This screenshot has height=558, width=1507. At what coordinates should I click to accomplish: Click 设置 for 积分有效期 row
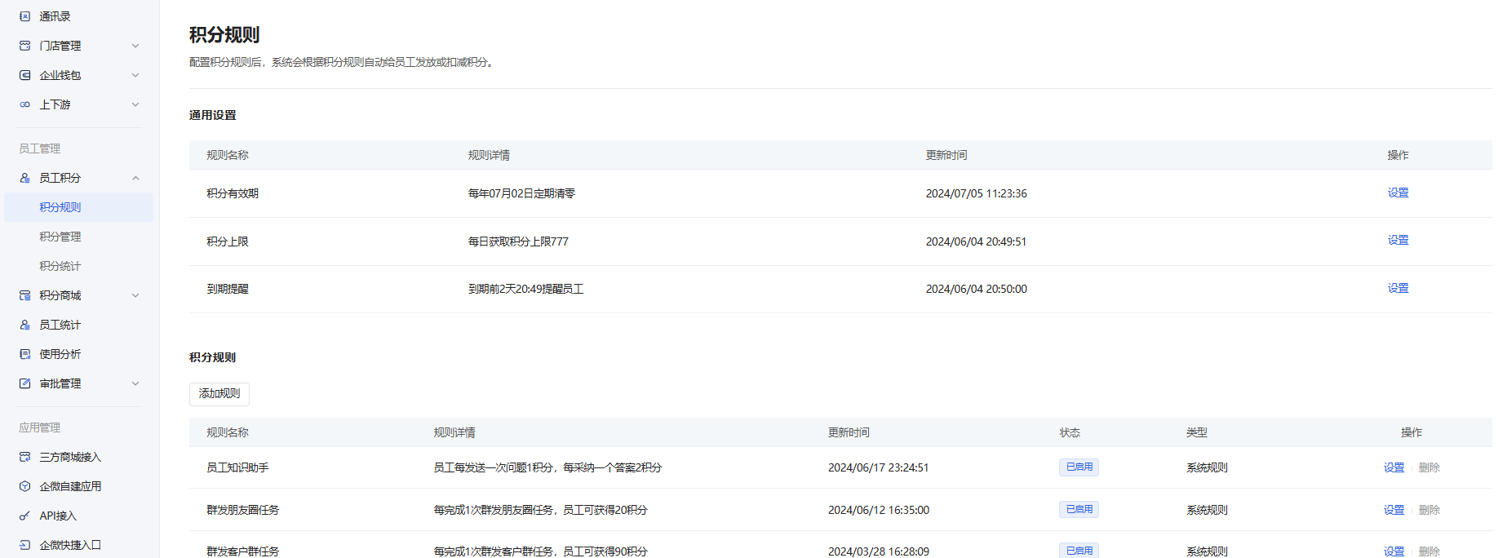(1398, 193)
